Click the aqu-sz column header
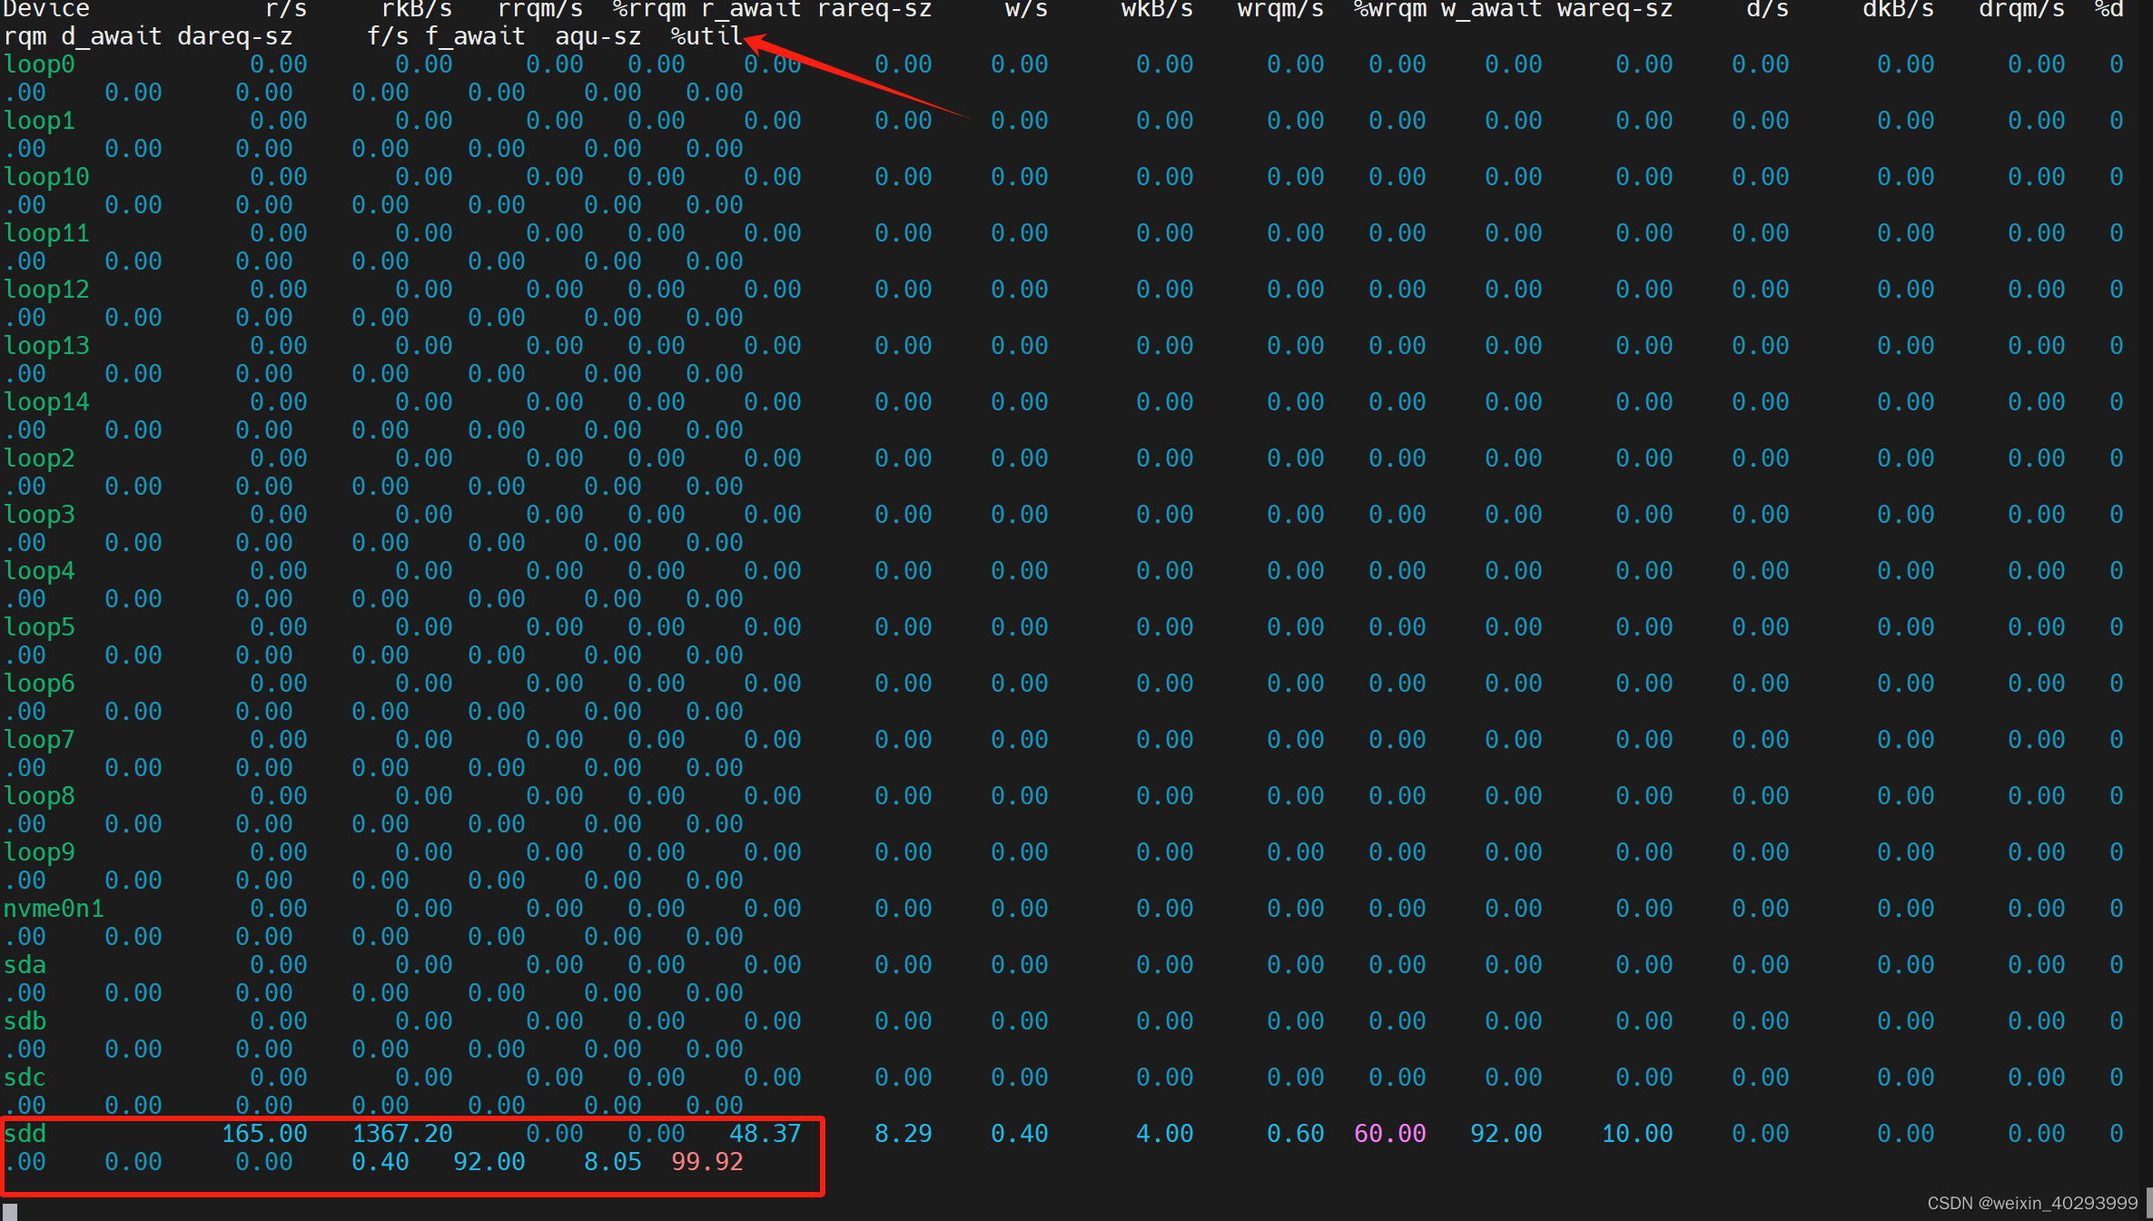2153x1221 pixels. click(598, 36)
